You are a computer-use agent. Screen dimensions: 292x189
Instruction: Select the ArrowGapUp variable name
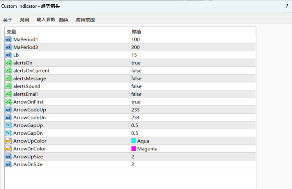click(x=28, y=125)
